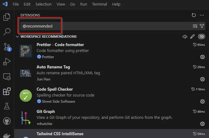Clear the extensions search results
Image resolution: width=209 pixels, height=138 pixels.
tap(195, 26)
